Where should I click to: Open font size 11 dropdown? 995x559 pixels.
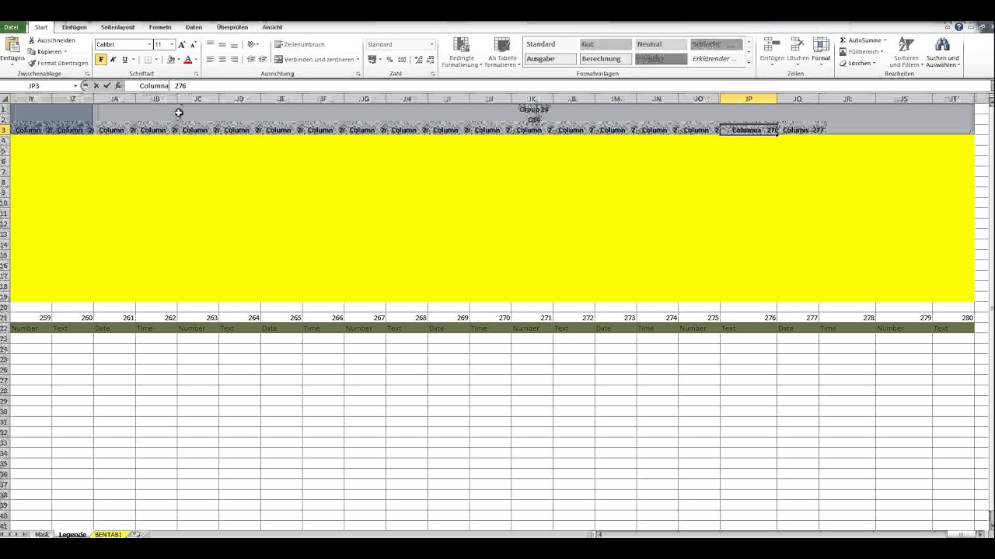click(x=172, y=45)
